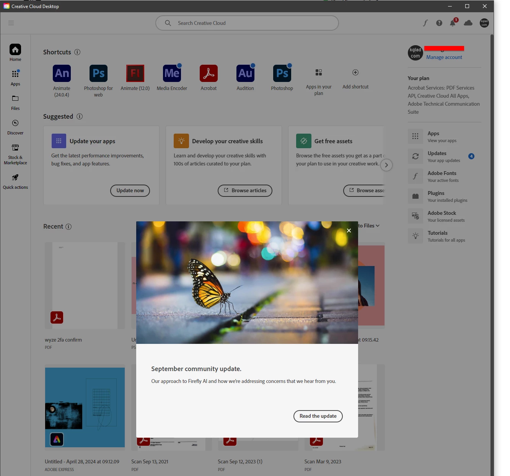510x476 pixels.
Task: Click the Read the update button
Action: click(318, 416)
